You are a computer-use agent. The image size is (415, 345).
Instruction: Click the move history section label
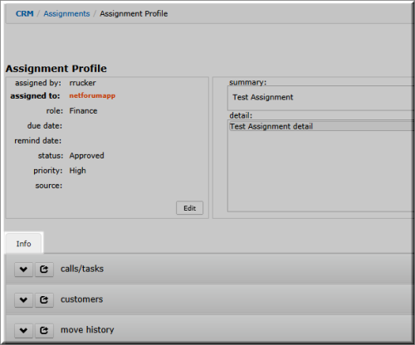click(87, 330)
